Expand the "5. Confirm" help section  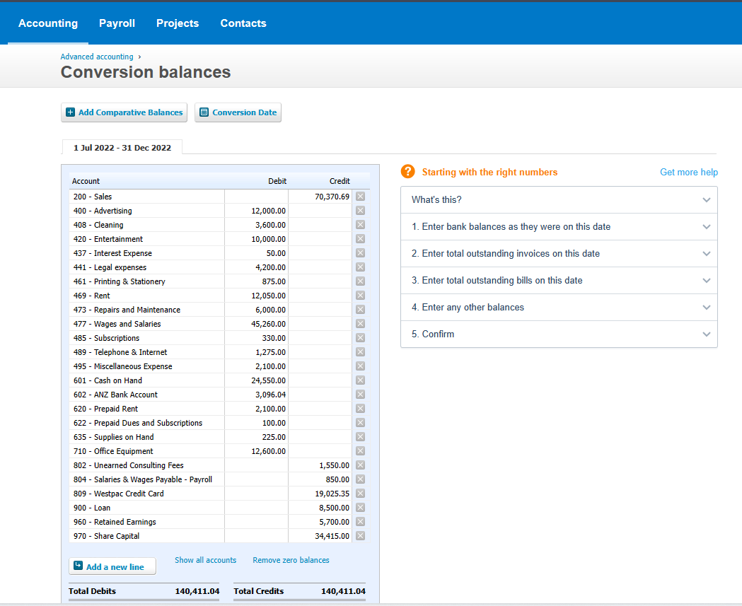click(559, 334)
